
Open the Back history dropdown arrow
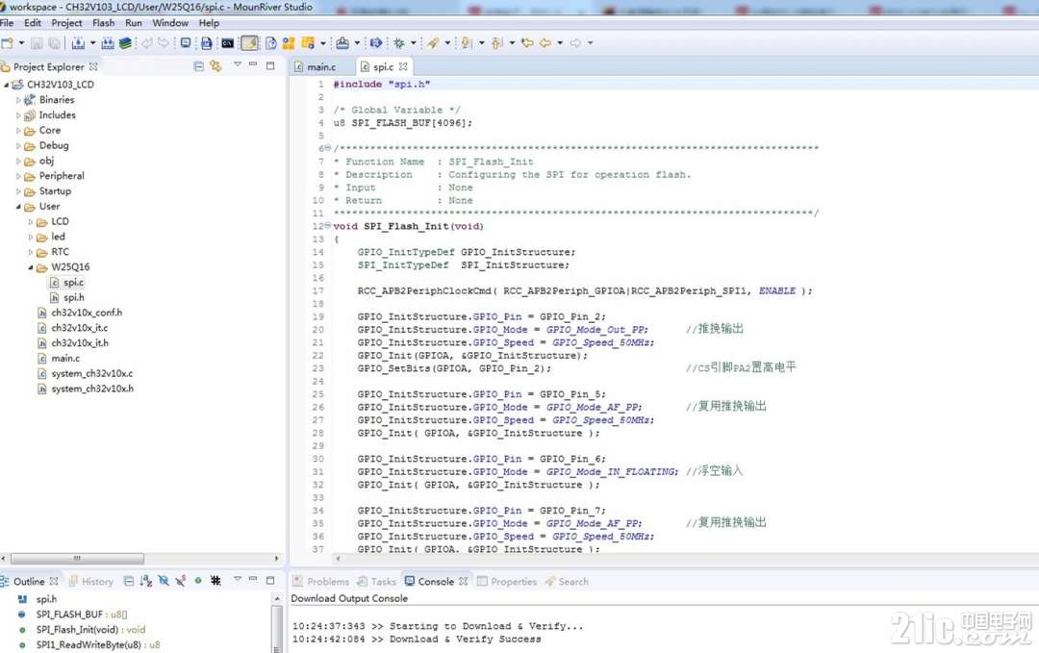(x=560, y=43)
